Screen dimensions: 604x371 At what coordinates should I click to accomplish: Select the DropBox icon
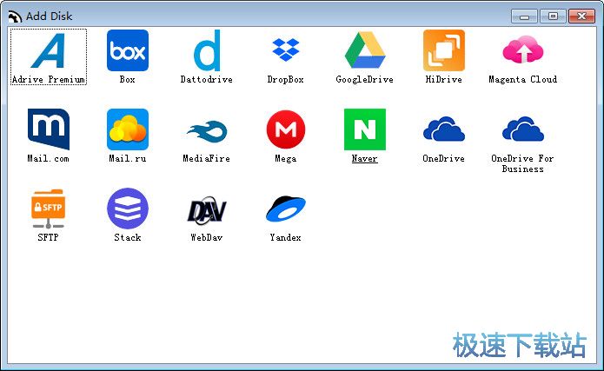(x=286, y=51)
